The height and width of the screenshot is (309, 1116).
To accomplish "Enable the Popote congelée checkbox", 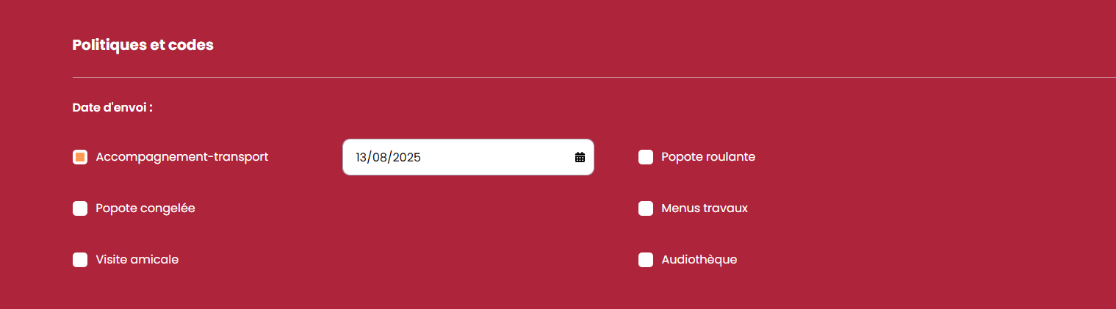I will (x=80, y=208).
